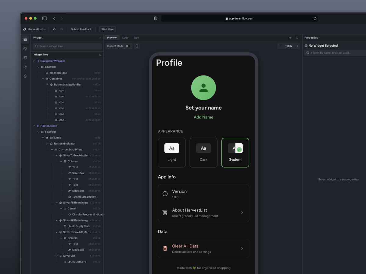The height and width of the screenshot is (274, 366).
Task: Select the Dark appearance option
Action: pyautogui.click(x=203, y=153)
